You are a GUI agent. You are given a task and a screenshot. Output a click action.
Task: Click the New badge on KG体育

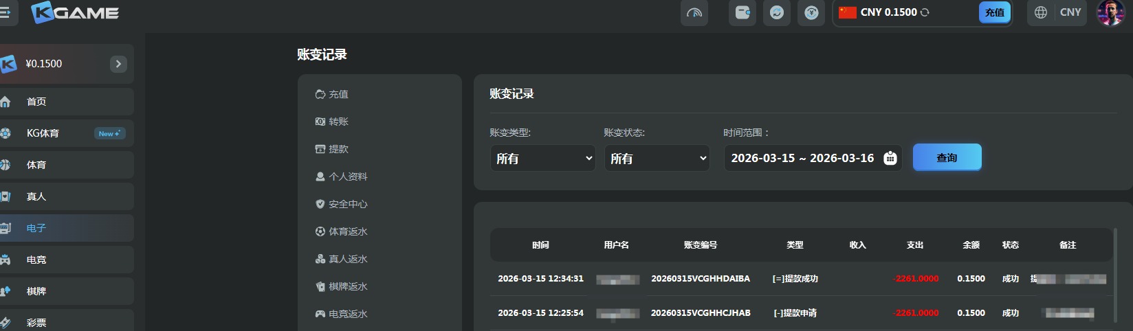click(109, 133)
